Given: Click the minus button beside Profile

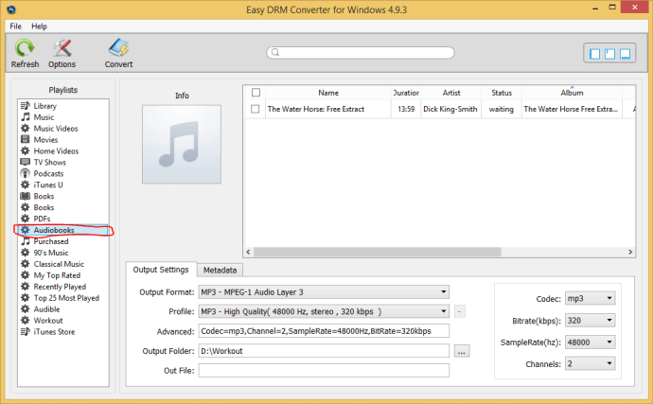Looking at the screenshot, I should [x=459, y=311].
